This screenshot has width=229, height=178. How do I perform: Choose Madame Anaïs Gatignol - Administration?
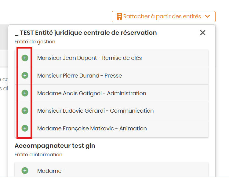(x=92, y=93)
